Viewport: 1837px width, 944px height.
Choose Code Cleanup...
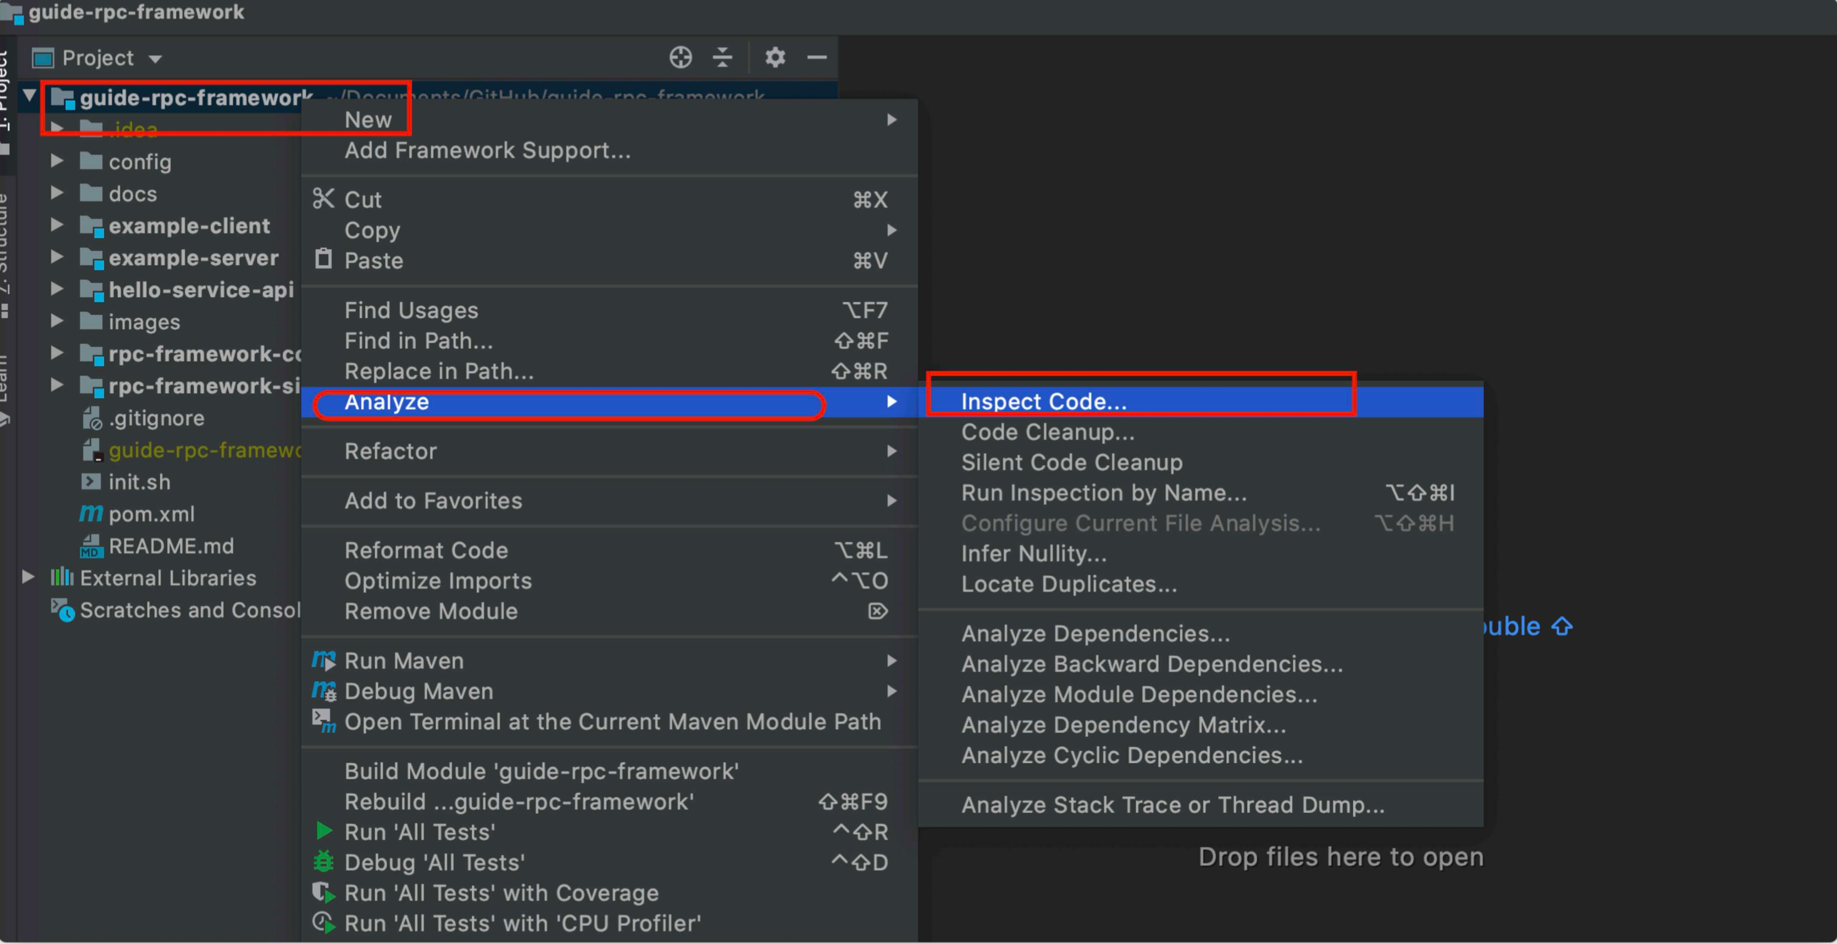pyautogui.click(x=1201, y=432)
